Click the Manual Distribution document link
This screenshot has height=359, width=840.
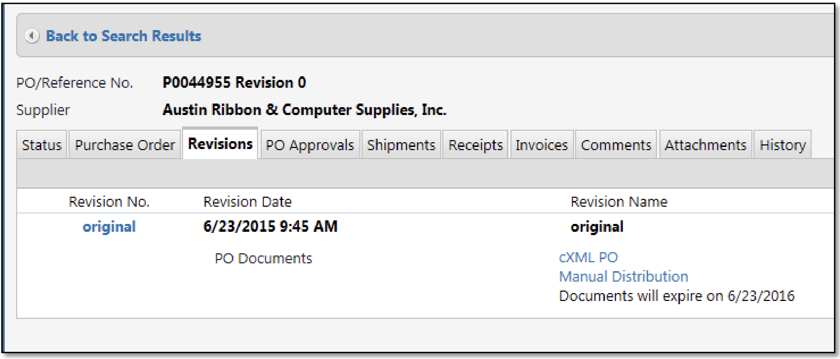pyautogui.click(x=624, y=277)
